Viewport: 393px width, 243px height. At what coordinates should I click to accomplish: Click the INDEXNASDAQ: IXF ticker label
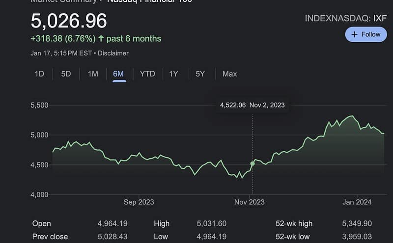[346, 19]
